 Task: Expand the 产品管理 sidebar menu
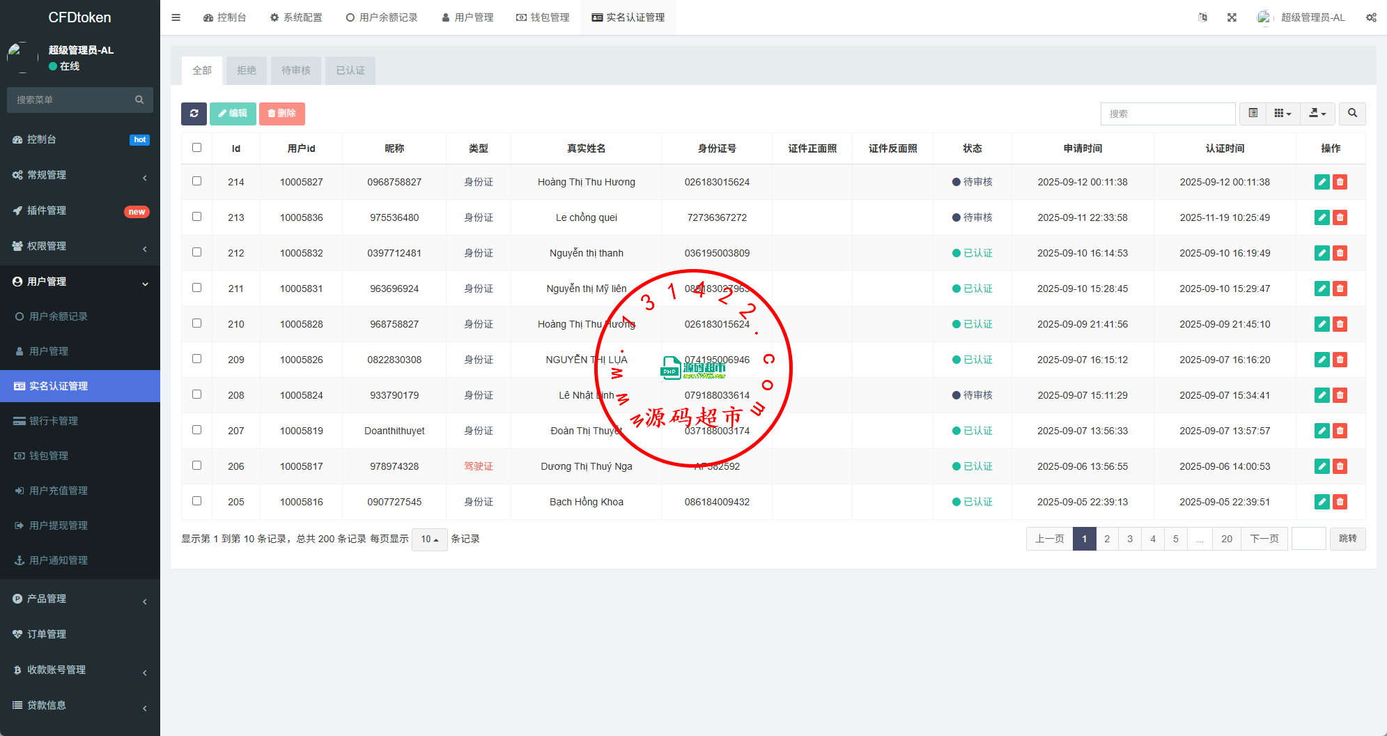pyautogui.click(x=80, y=599)
